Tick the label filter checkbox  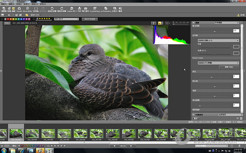(2, 19)
